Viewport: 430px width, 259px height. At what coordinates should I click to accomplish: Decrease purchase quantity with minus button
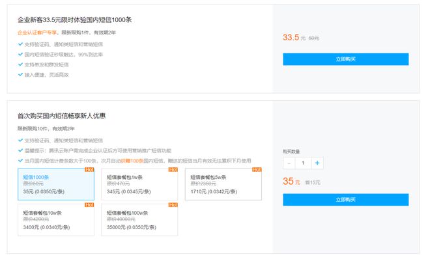pyautogui.click(x=289, y=163)
